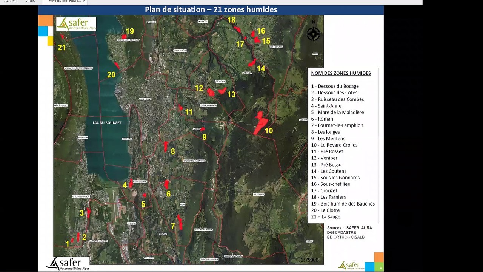Select legend entry '6 - Roman'

322,119
